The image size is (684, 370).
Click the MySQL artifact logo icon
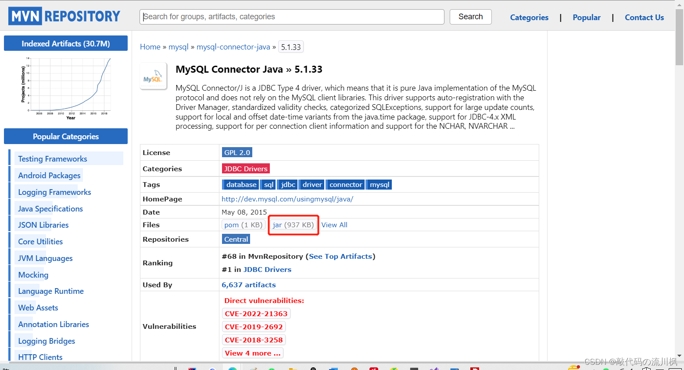pyautogui.click(x=153, y=76)
